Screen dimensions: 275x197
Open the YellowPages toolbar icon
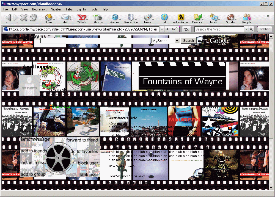pyautogui.click(x=180, y=19)
